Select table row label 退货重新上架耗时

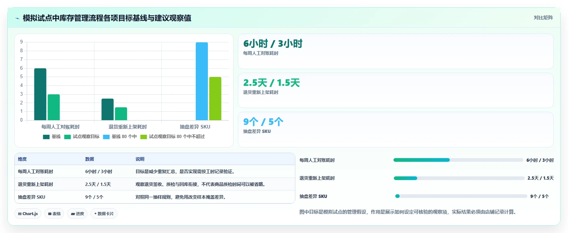(35, 184)
